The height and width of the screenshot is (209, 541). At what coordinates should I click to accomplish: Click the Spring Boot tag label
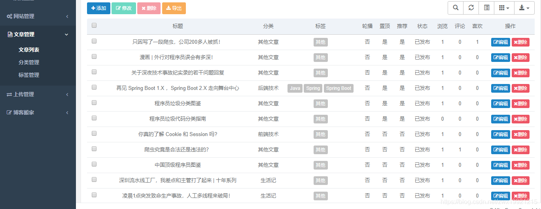coord(339,88)
